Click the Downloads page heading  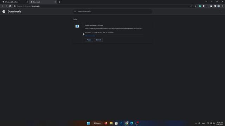tap(14, 12)
